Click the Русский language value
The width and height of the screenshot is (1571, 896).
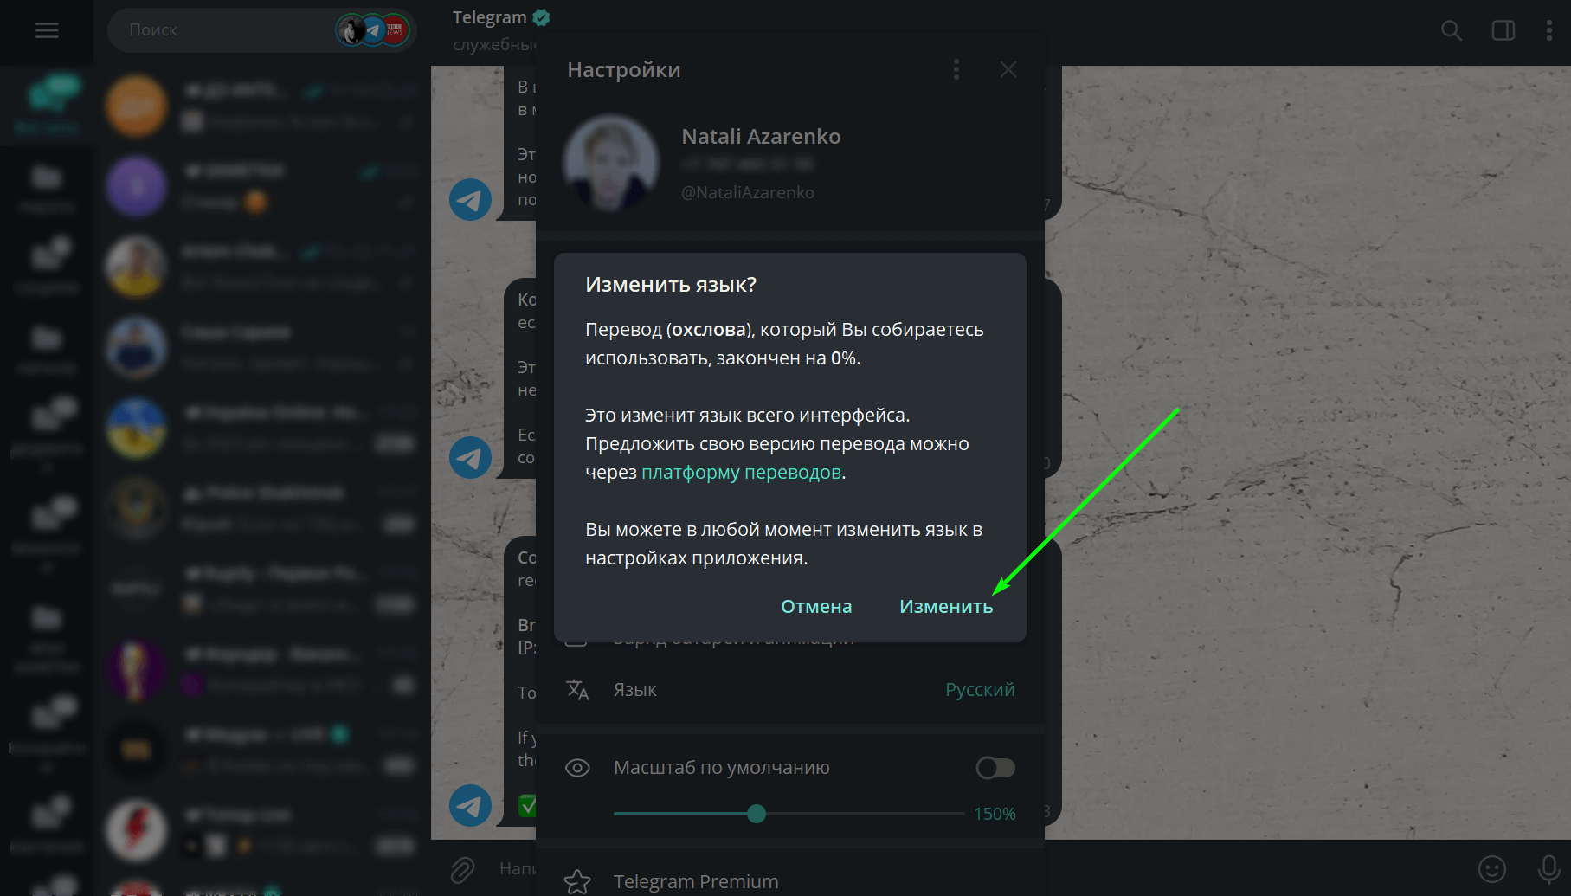coord(980,690)
